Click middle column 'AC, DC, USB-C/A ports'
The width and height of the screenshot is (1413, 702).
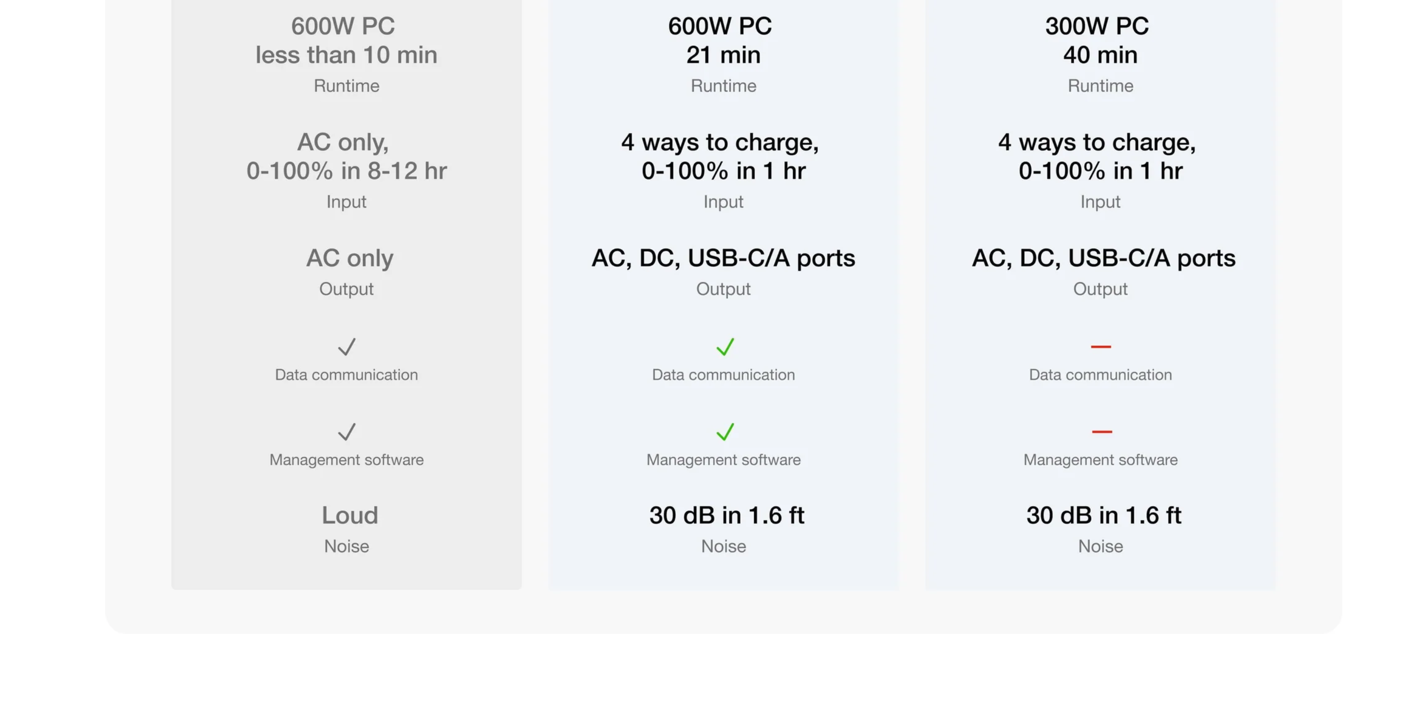pos(723,258)
